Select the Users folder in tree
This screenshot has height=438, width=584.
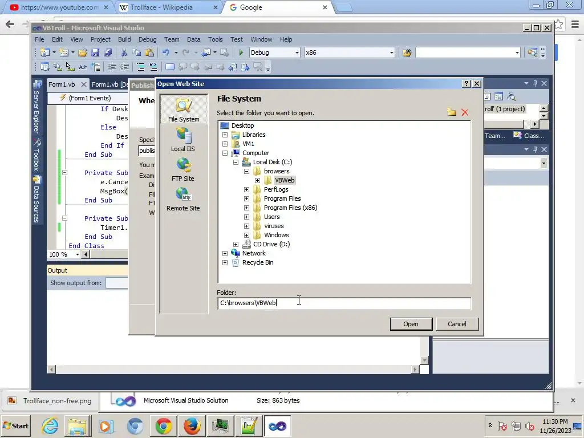pyautogui.click(x=271, y=217)
